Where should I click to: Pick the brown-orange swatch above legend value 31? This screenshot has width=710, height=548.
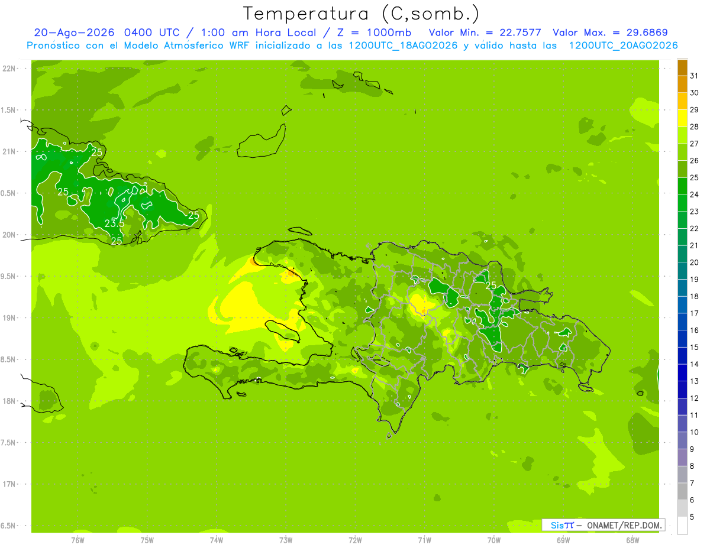point(682,67)
